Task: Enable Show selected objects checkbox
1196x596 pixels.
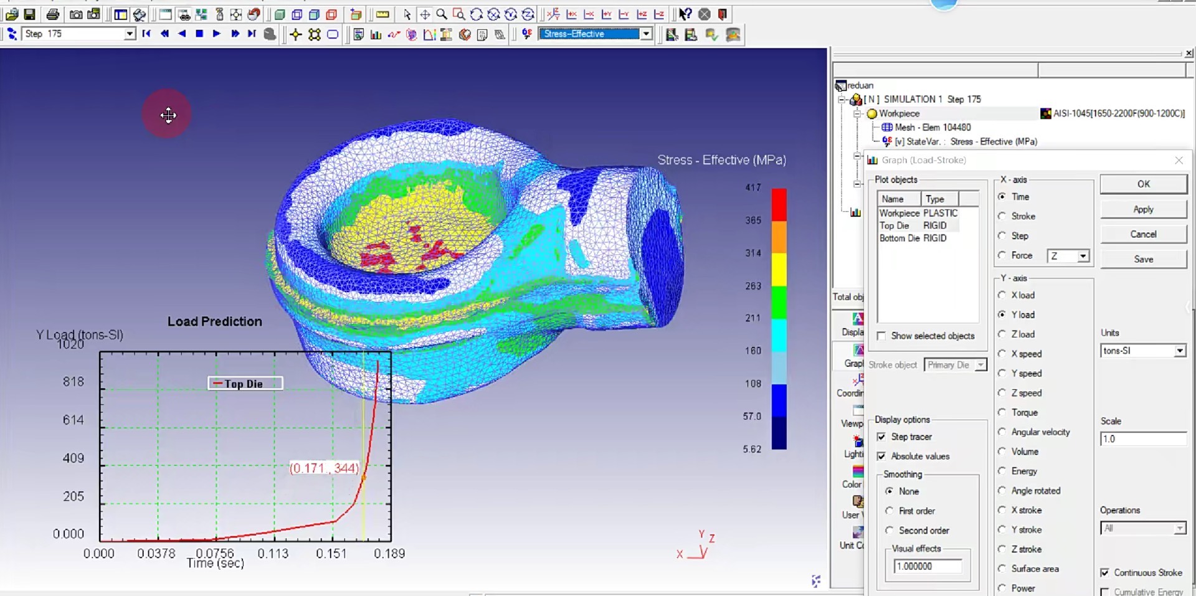Action: click(x=881, y=336)
